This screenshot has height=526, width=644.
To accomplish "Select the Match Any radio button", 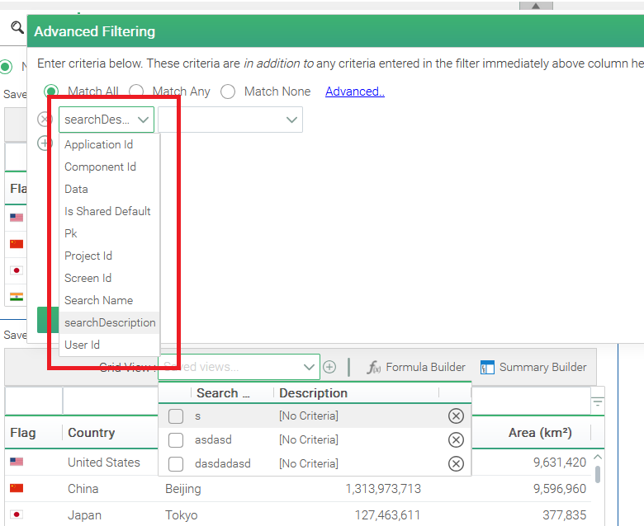I will coord(137,92).
